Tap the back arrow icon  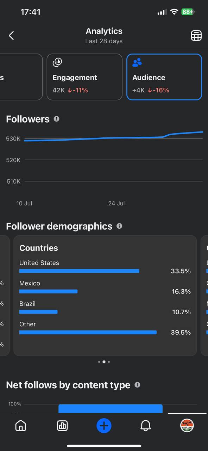tap(11, 36)
